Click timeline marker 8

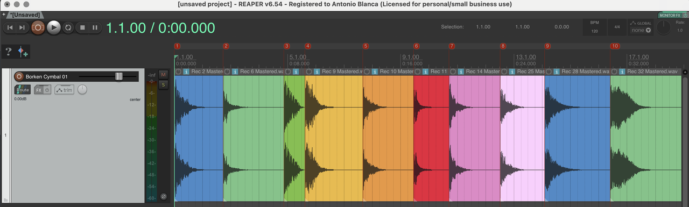(x=503, y=46)
